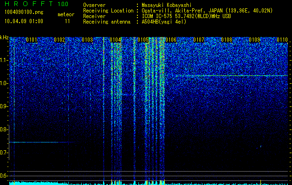Select the 0.7 frequency axis label
The width and height of the screenshot is (292, 185).
(4, 153)
